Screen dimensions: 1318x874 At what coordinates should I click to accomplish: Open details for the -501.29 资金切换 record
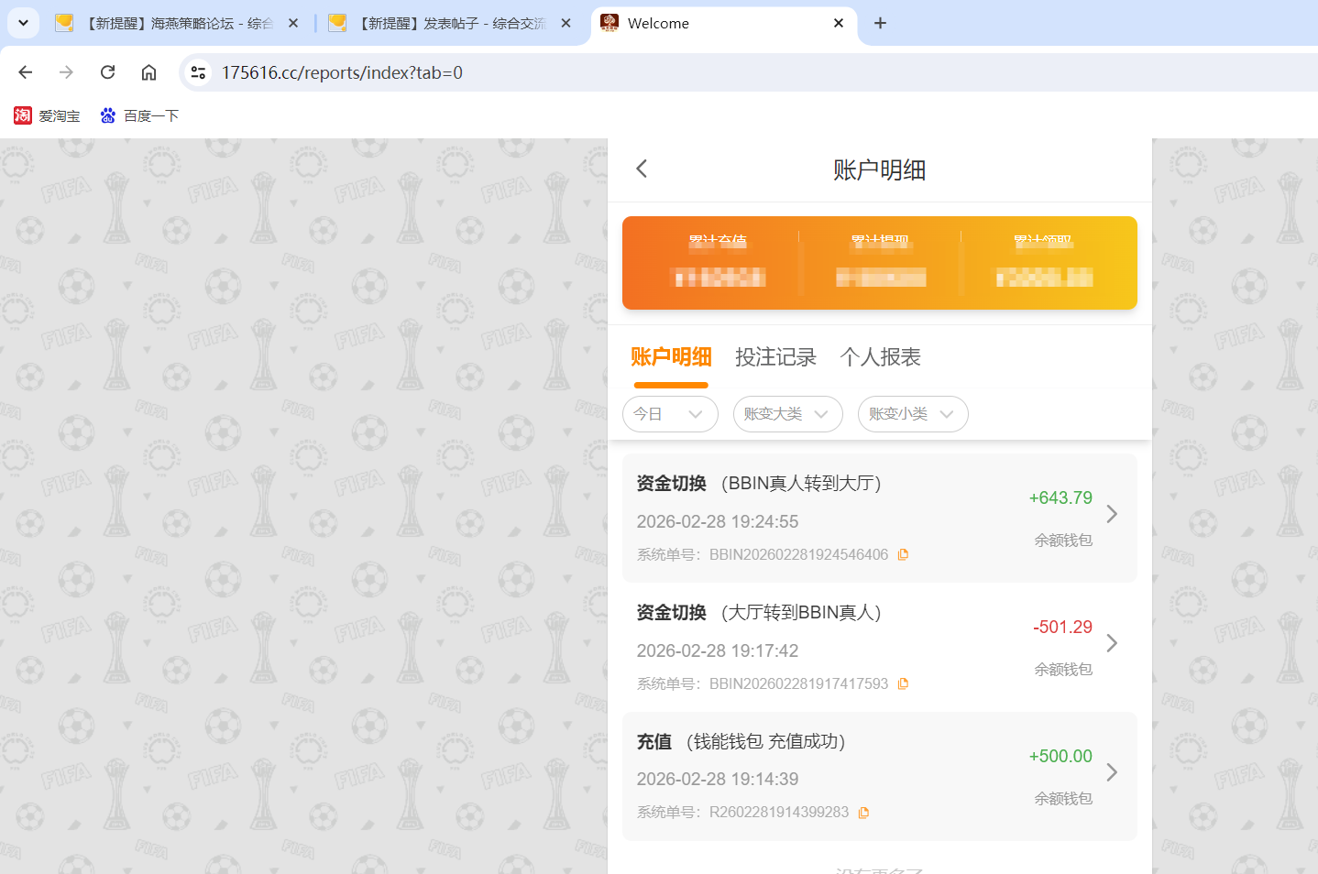point(1112,643)
